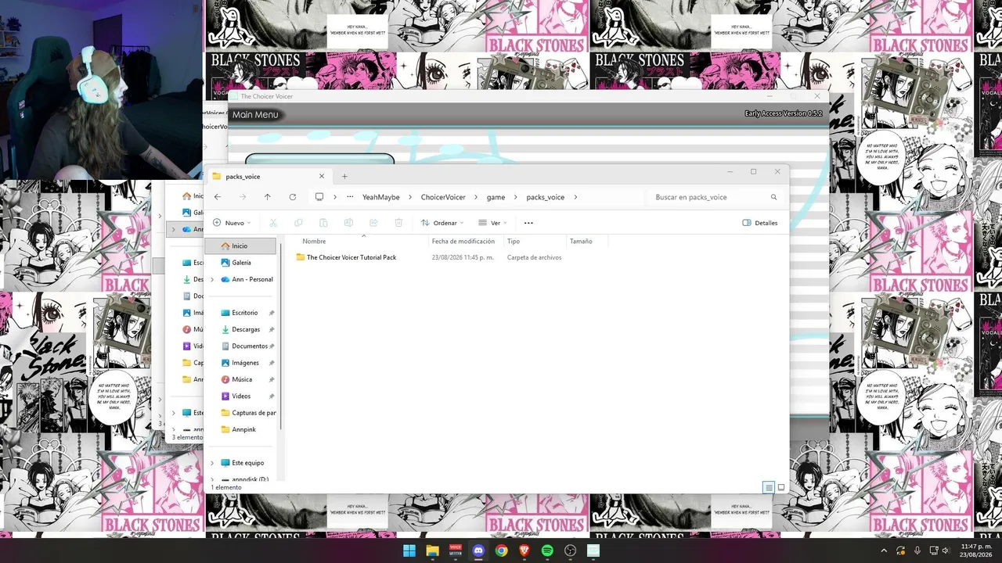
Task: Click the PC monitor icon in address bar
Action: (x=319, y=197)
